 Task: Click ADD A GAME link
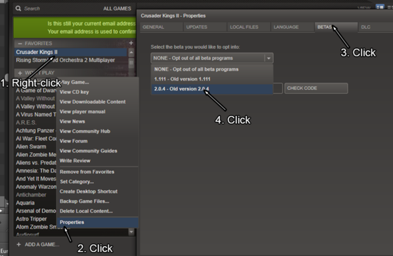42,245
